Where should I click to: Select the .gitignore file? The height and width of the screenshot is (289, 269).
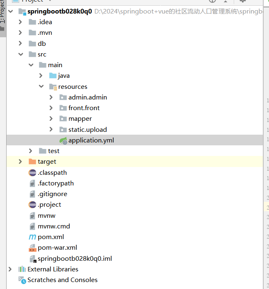[52, 194]
